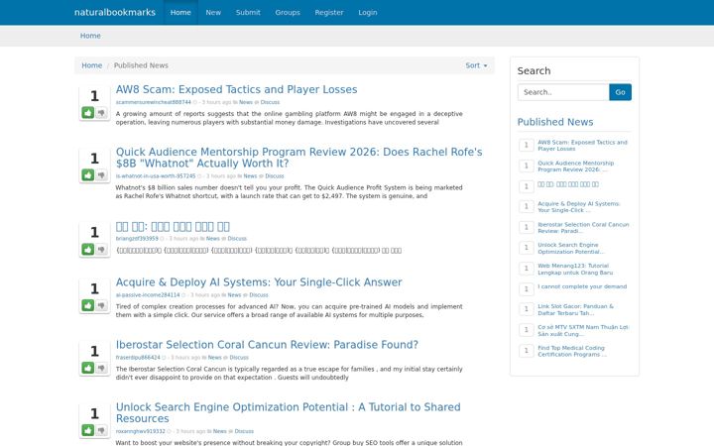
Task: Downvote the Quick Audience Mentorship post
Action: 101,174
